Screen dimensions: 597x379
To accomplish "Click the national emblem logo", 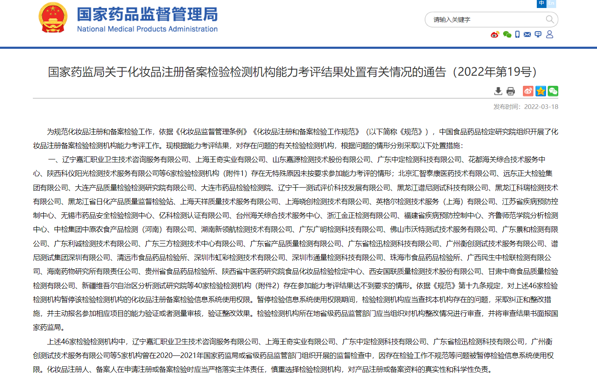I will click(x=53, y=18).
